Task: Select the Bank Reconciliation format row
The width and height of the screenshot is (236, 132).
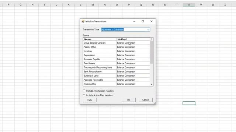Action: 117,71
